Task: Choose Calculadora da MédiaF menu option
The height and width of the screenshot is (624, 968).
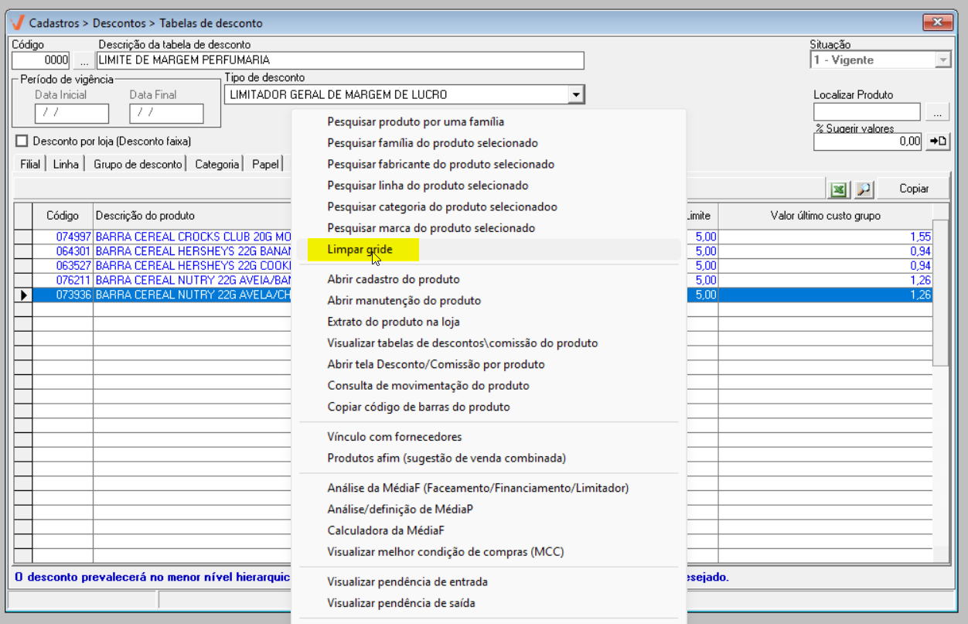Action: [386, 530]
